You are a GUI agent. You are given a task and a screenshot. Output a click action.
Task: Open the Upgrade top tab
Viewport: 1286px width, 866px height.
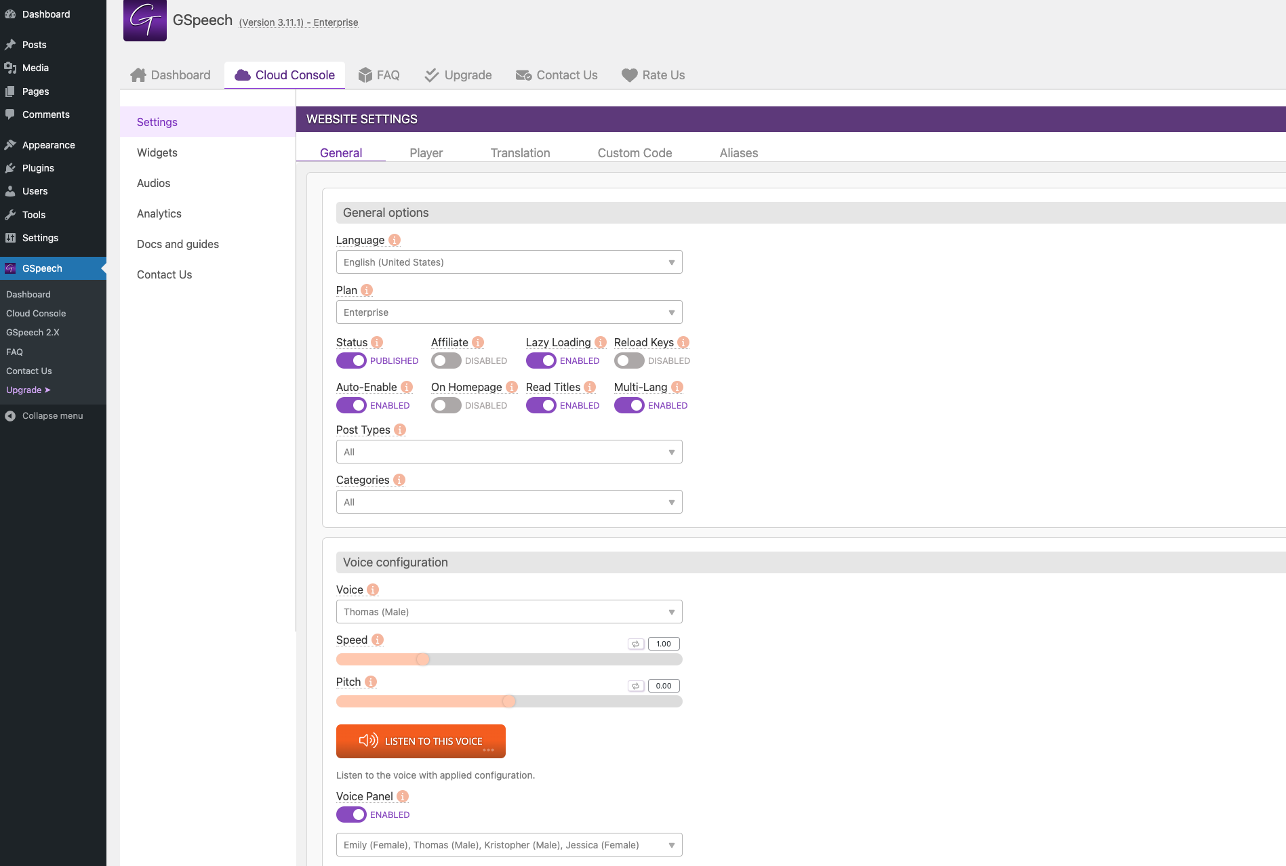458,75
